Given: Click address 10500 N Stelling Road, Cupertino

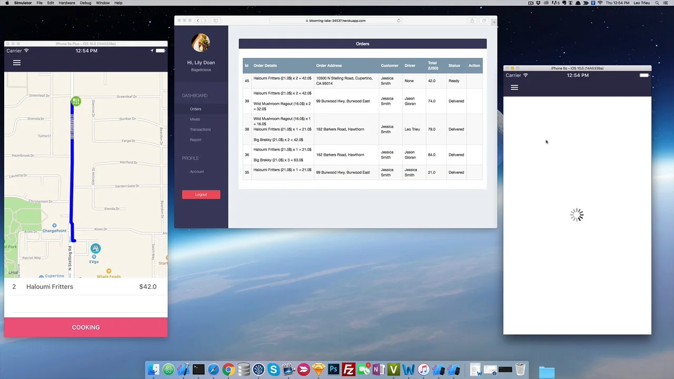Looking at the screenshot, I should [x=344, y=81].
